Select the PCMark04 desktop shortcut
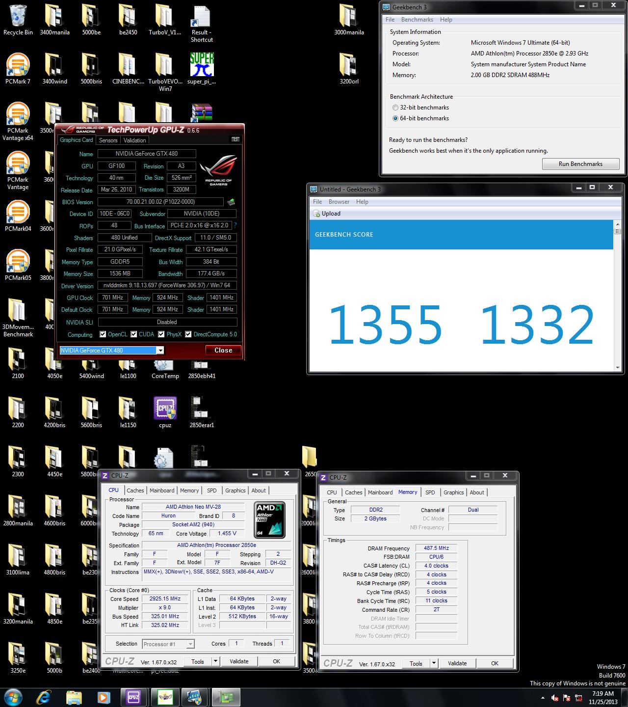This screenshot has height=707, width=628. tap(18, 217)
